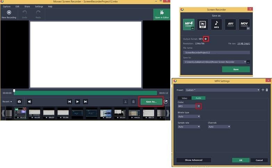Image resolution: width=272 pixels, height=168 pixels.
Task: Open the Share menu
Action: (x=27, y=6)
